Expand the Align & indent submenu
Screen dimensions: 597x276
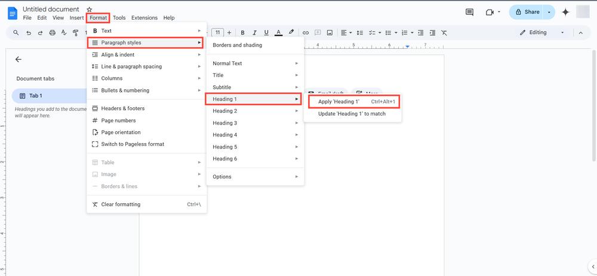pyautogui.click(x=147, y=55)
